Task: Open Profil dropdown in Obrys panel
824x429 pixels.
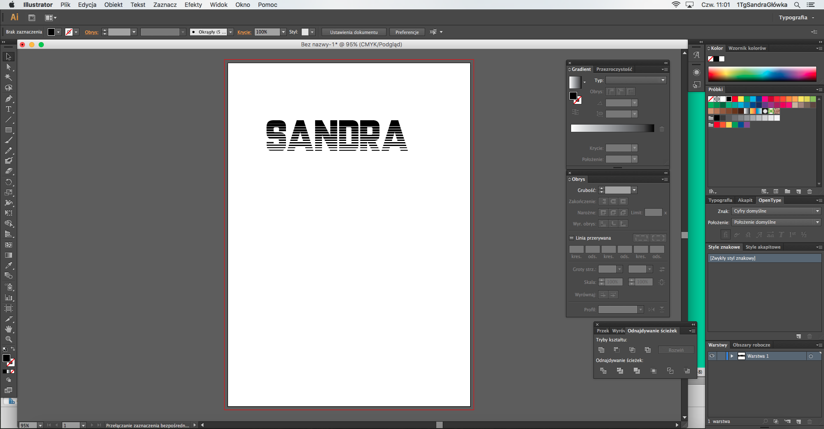Action: tap(640, 310)
